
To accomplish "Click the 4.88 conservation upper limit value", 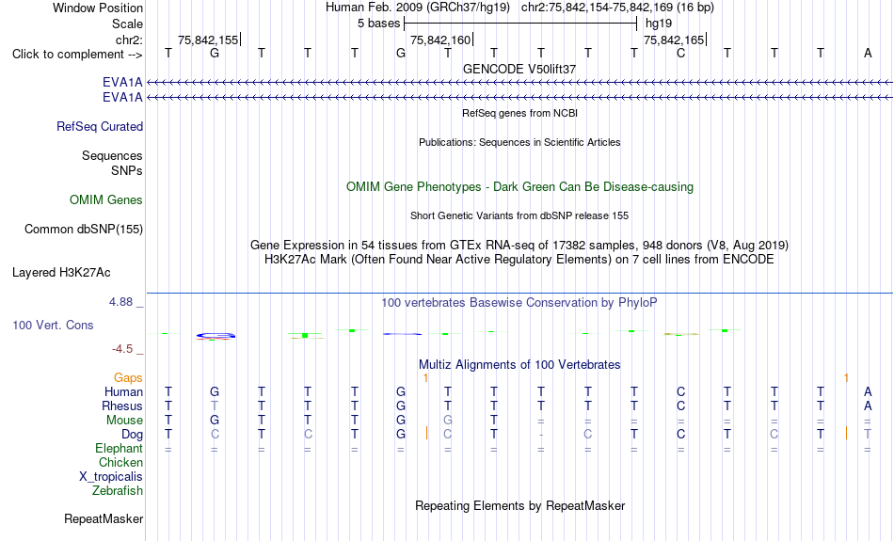I will point(120,302).
